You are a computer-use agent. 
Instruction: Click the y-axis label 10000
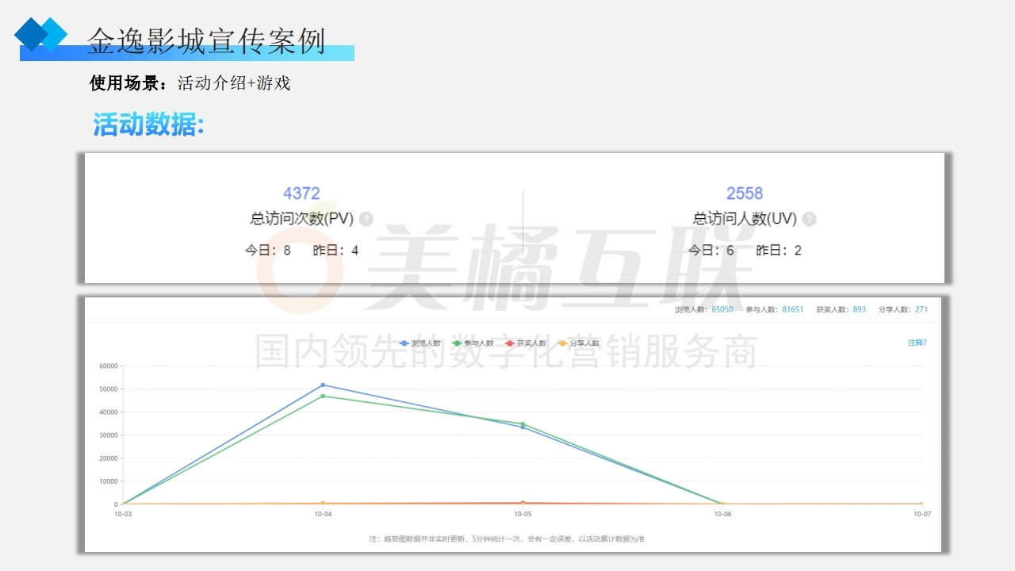[109, 481]
